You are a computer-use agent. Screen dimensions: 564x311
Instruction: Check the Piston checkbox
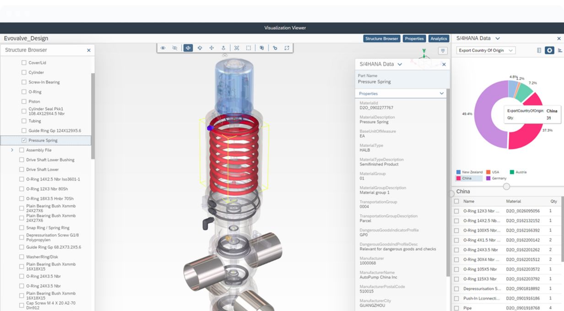click(24, 102)
